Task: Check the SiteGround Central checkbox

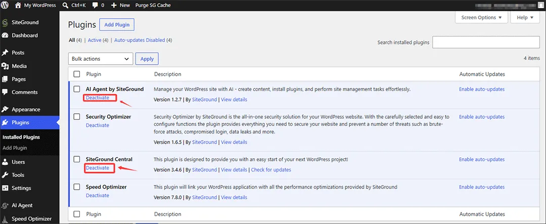Action: coord(77,159)
